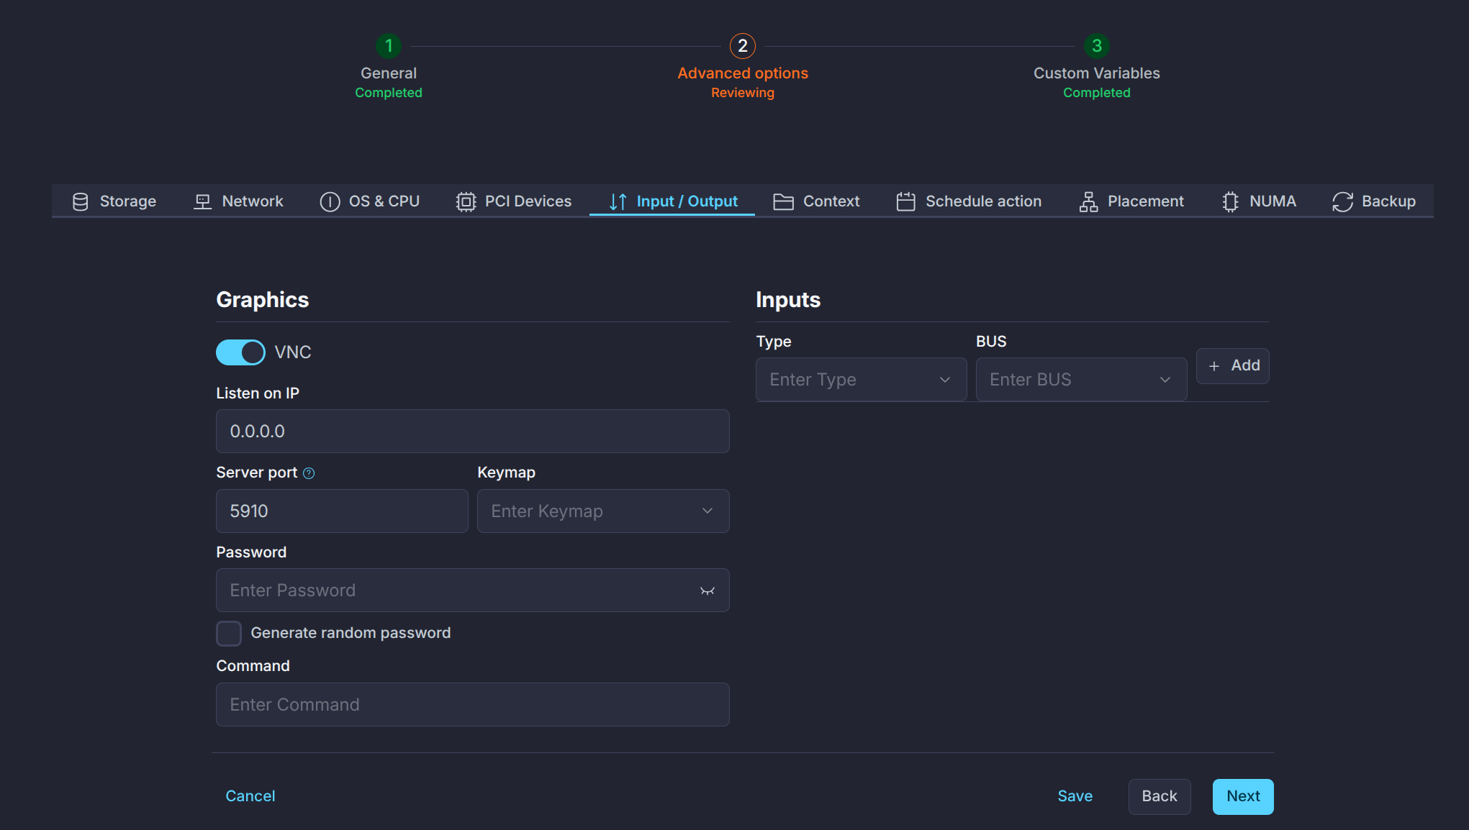
Task: Toggle password visibility eye icon
Action: point(708,590)
